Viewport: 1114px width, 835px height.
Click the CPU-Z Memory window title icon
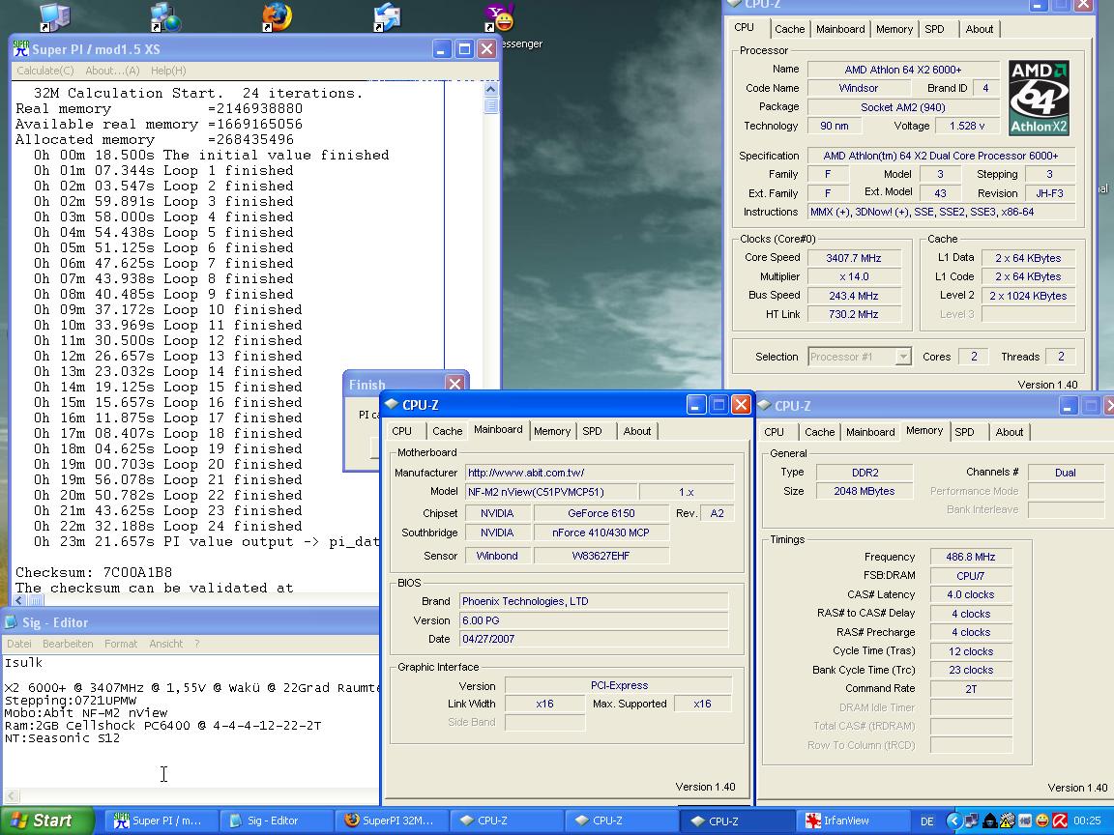tap(765, 405)
